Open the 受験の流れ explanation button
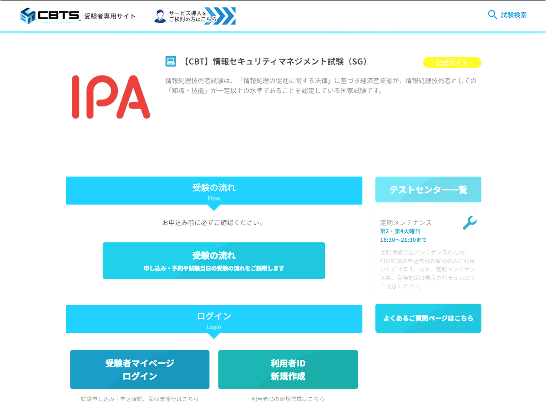 (214, 260)
